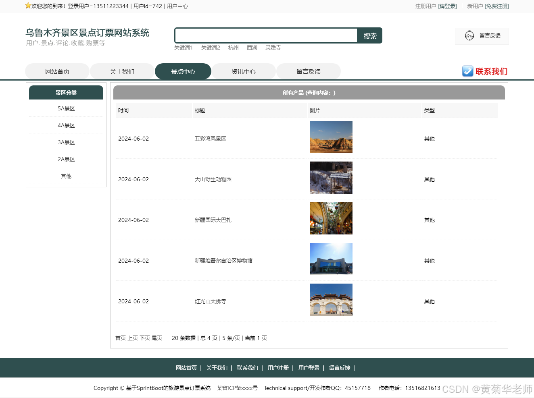This screenshot has width=534, height=398.
Task: Click the 灵隐寺 keyword link
Action: 273,48
